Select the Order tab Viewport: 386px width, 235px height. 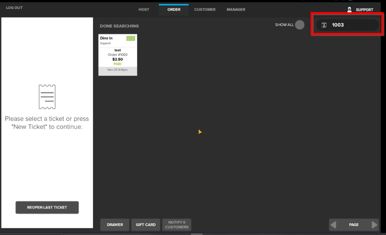pos(174,10)
